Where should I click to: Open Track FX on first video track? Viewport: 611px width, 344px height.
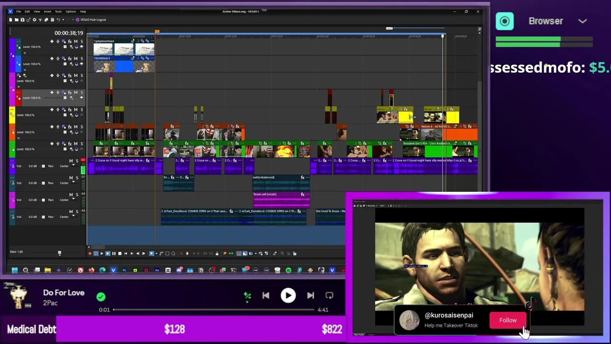point(70,42)
